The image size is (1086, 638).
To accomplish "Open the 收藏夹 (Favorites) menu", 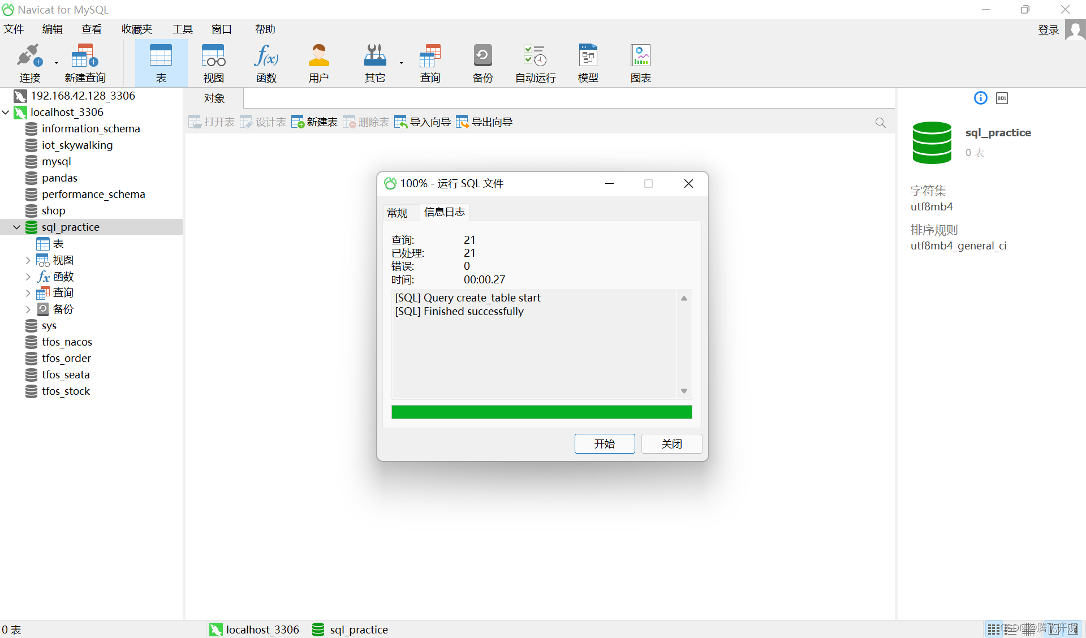I will point(137,29).
